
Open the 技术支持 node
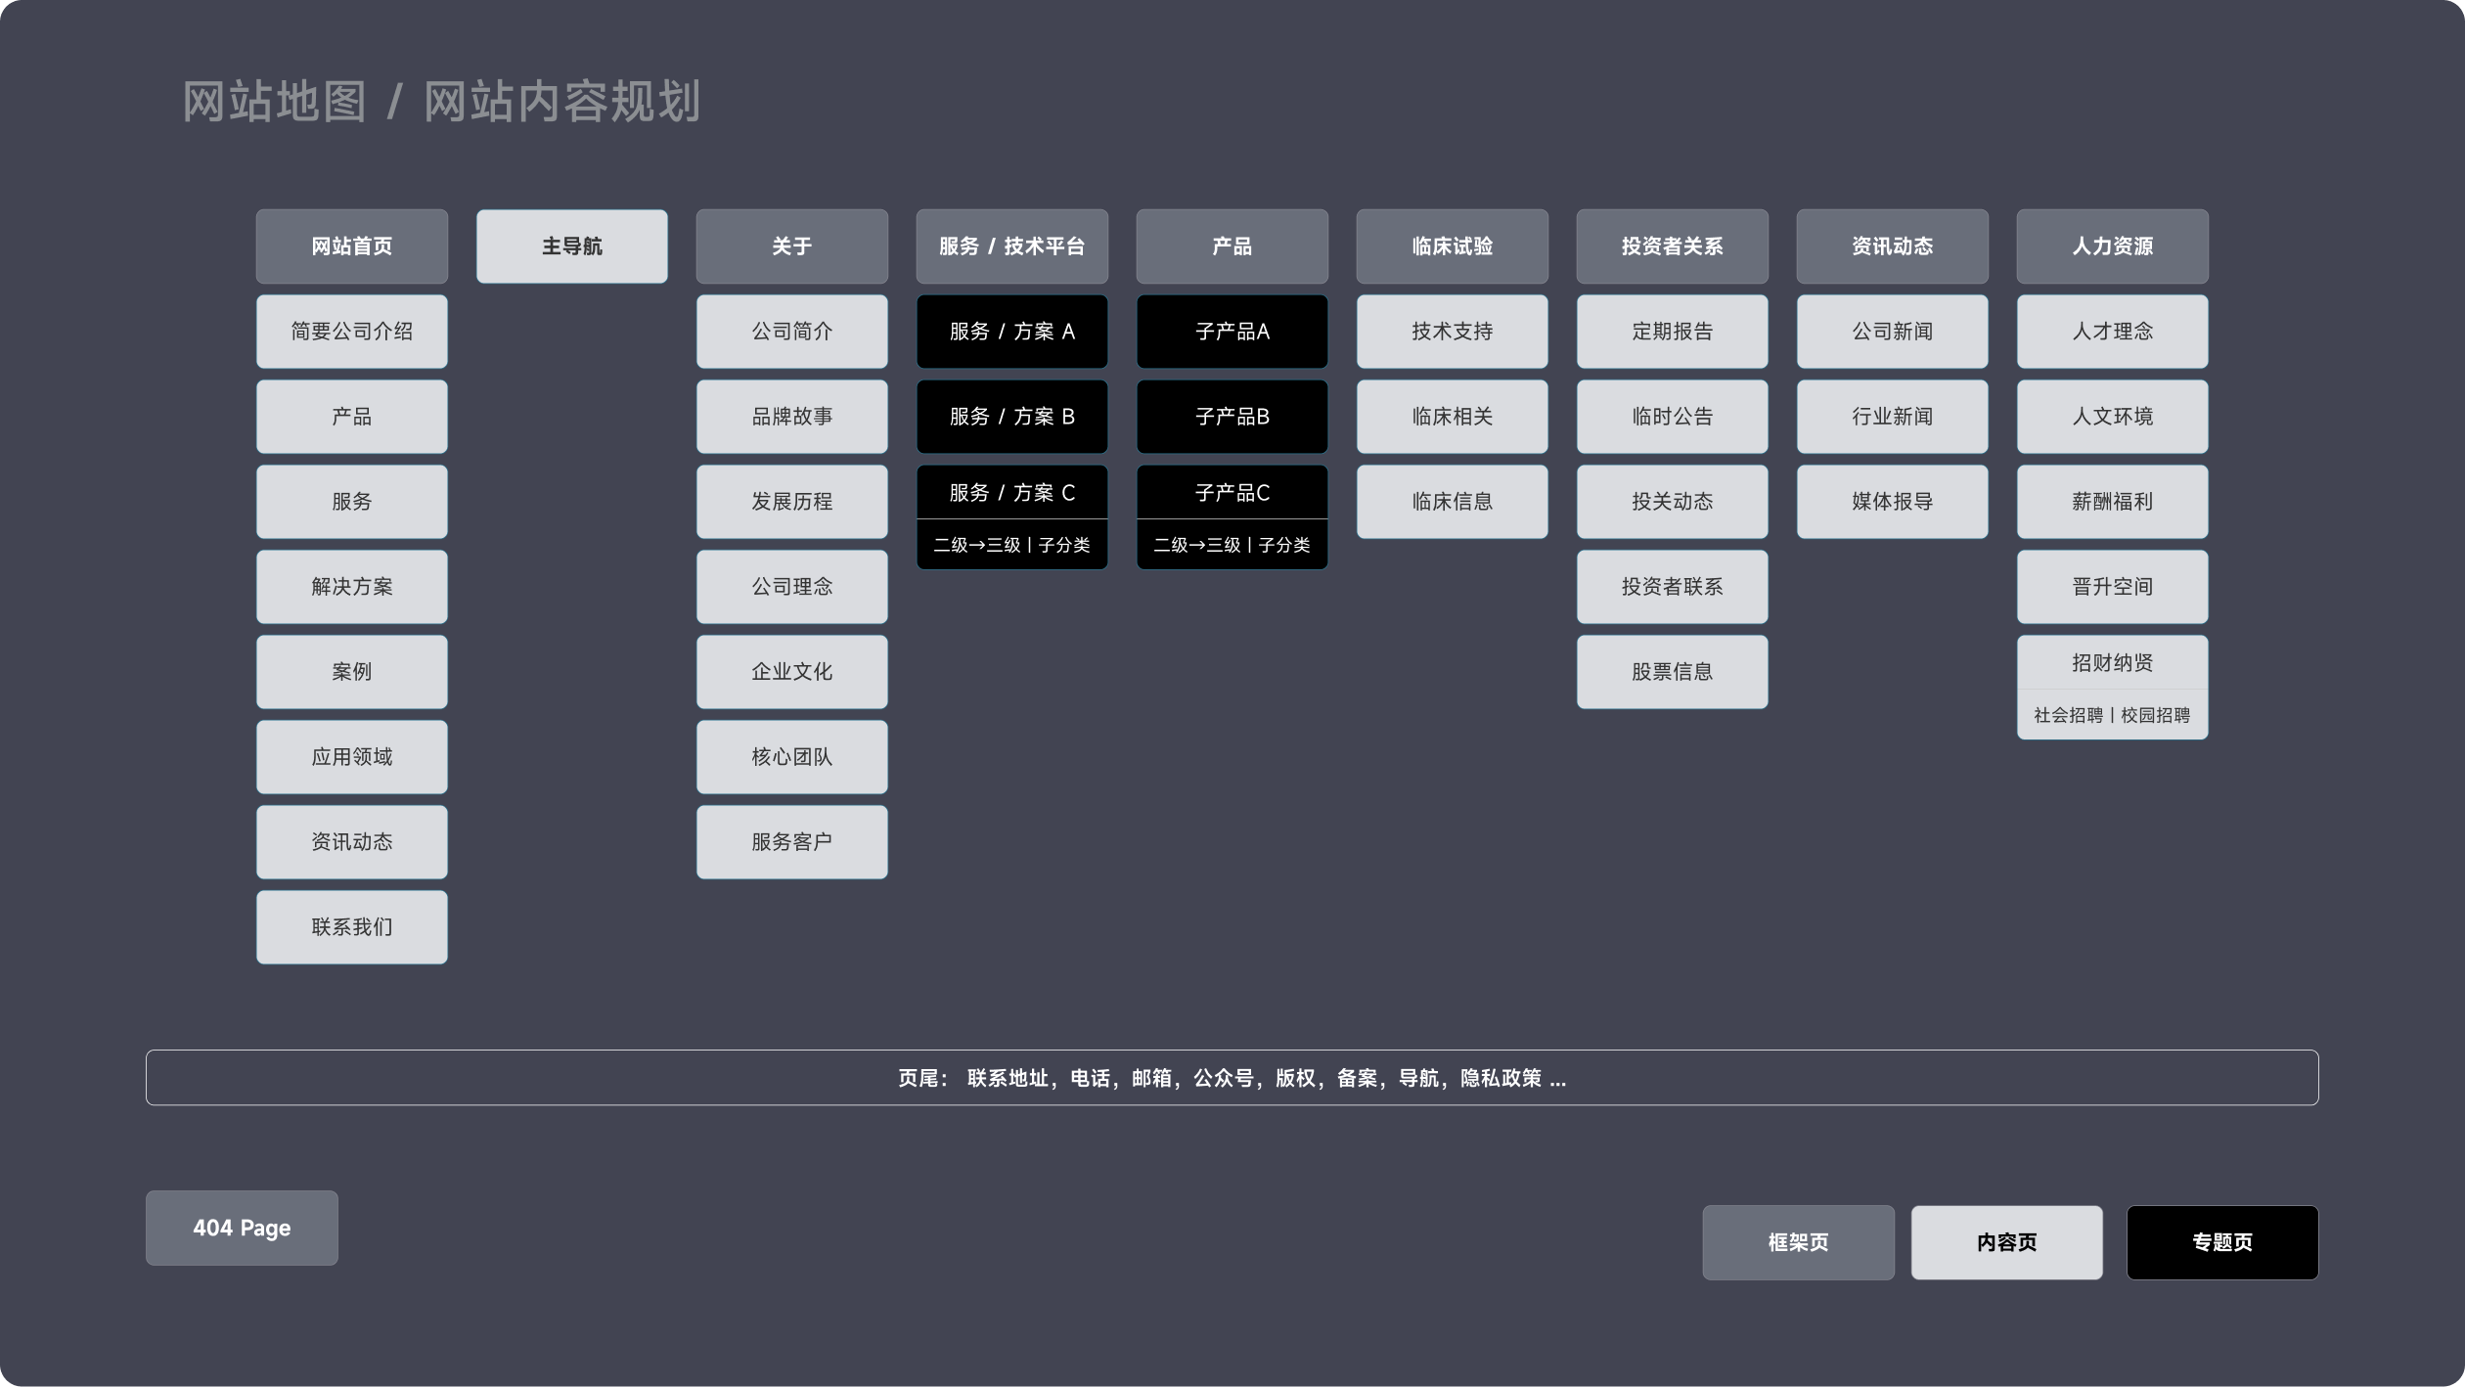coord(1452,332)
